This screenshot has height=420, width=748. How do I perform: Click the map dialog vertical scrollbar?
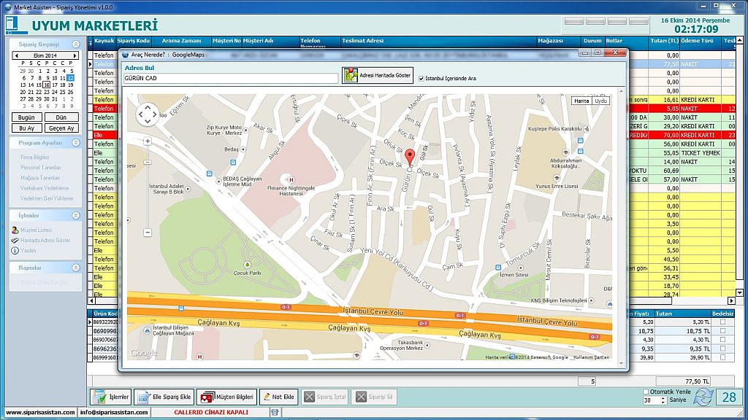coord(621,227)
